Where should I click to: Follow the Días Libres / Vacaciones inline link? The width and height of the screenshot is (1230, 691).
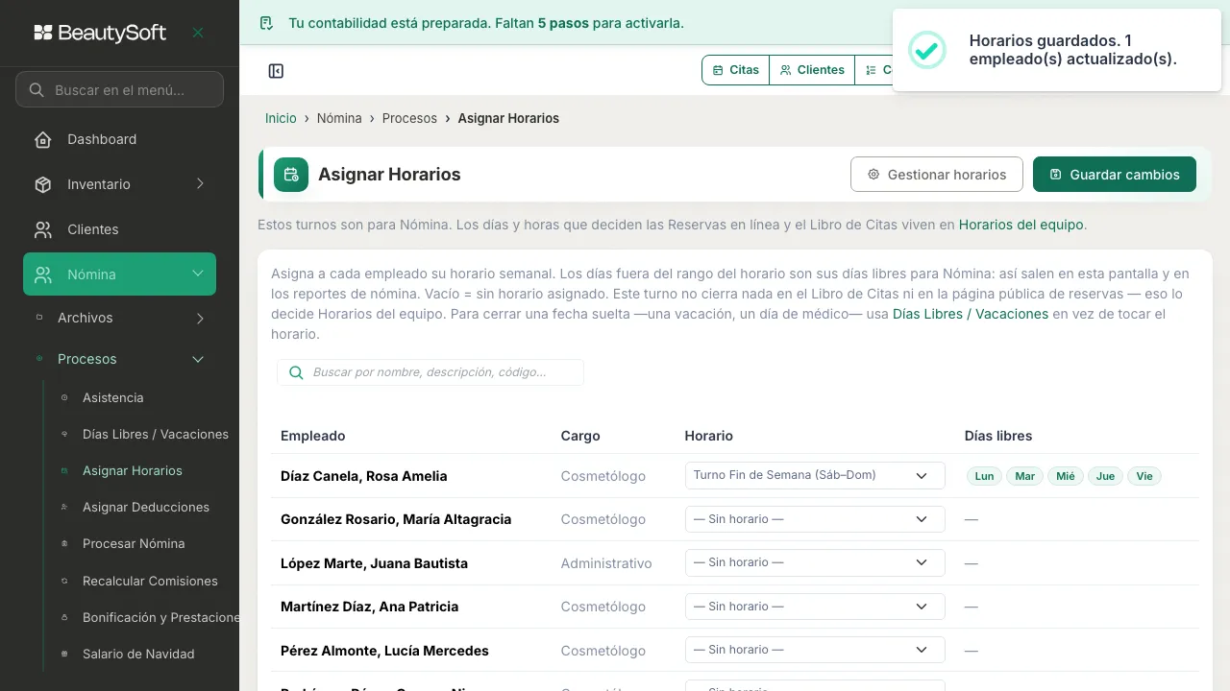[971, 314]
